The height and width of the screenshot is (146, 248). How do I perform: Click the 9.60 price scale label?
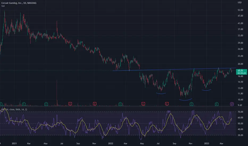point(240,105)
